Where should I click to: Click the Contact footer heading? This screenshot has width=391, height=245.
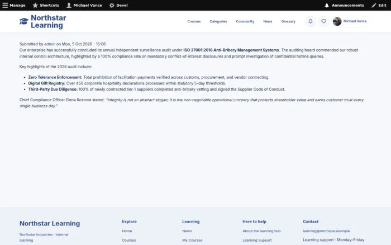311,222
